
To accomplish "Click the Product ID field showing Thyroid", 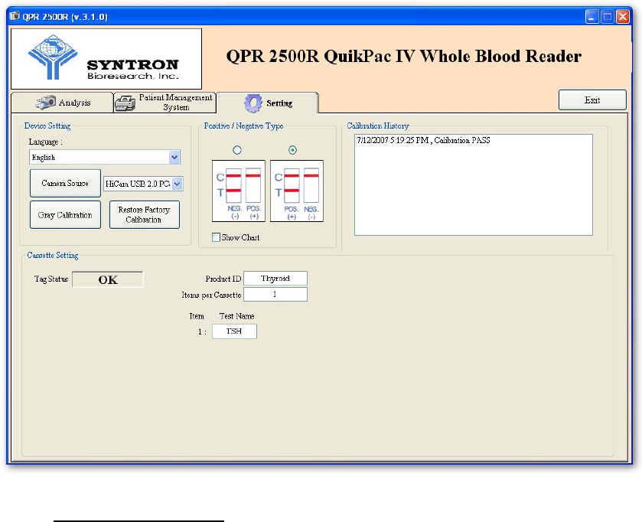I will pos(275,279).
